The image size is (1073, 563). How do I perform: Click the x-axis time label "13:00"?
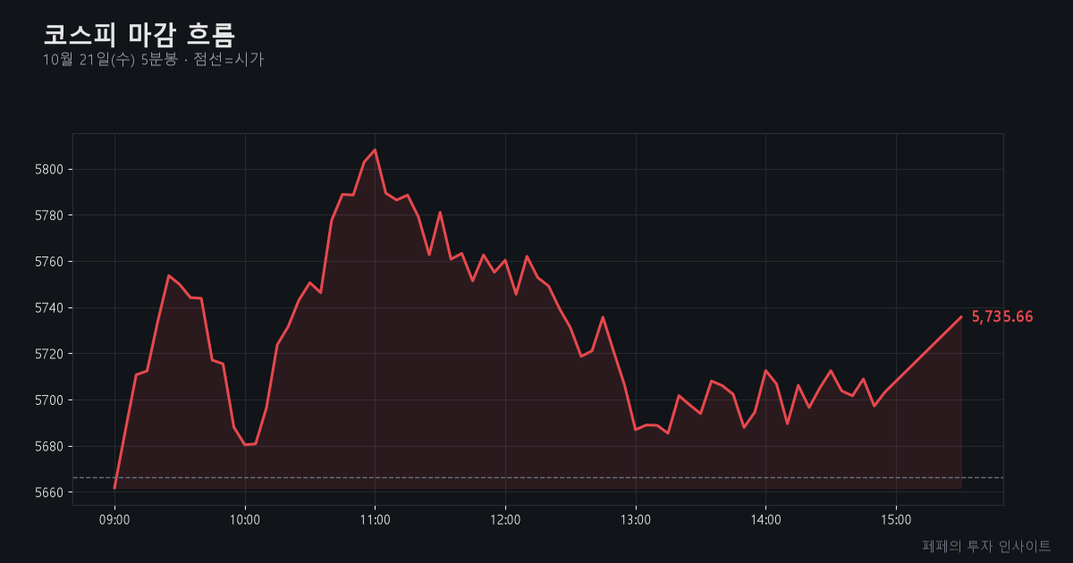click(x=636, y=519)
